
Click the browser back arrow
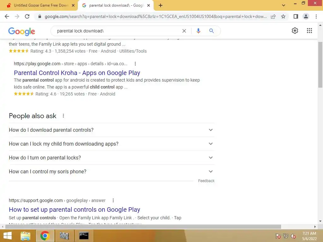tap(7, 16)
